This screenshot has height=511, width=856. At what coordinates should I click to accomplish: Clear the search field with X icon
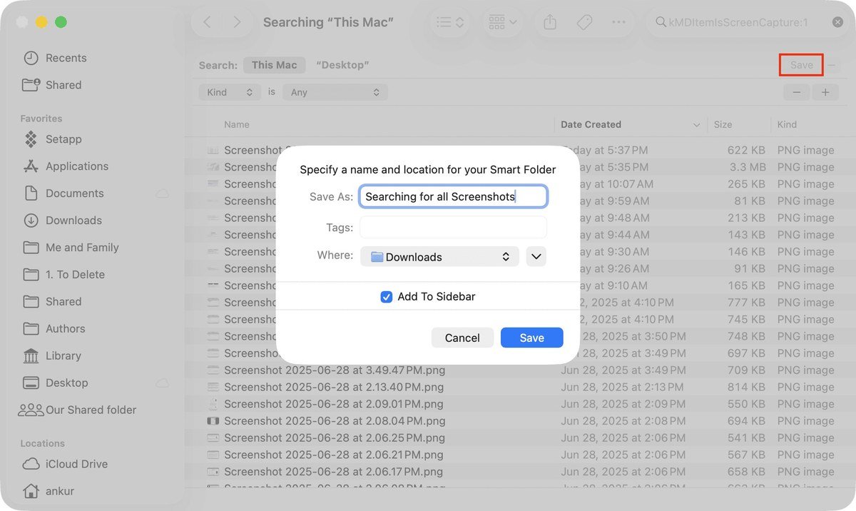click(x=837, y=22)
